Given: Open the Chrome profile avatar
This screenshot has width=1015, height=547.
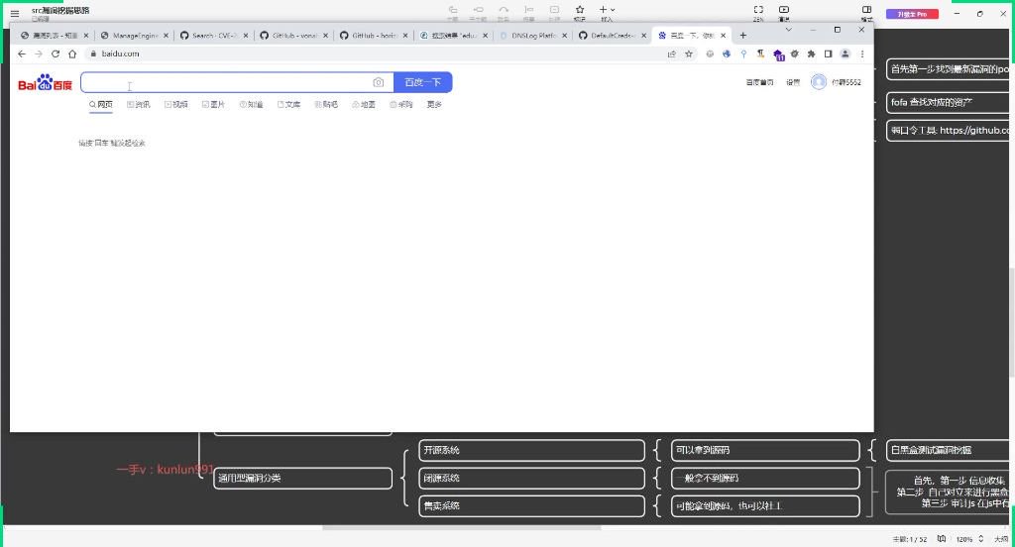Looking at the screenshot, I should coord(845,54).
